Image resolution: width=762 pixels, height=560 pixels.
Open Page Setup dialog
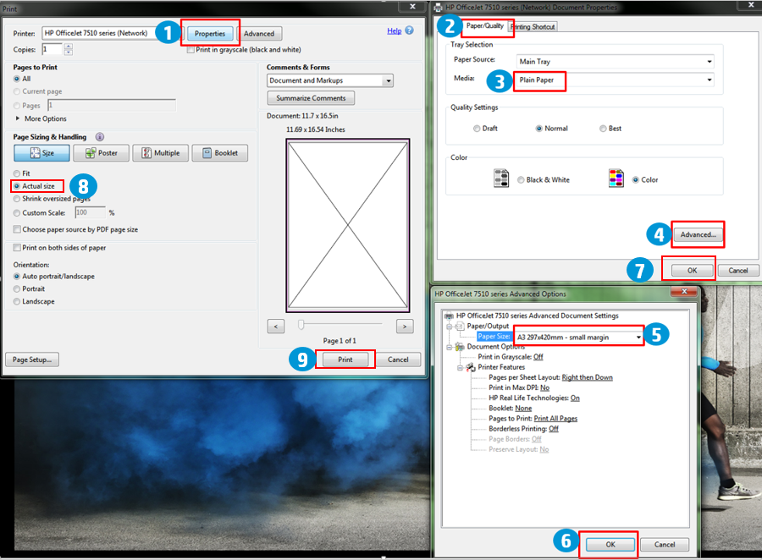[x=32, y=360]
